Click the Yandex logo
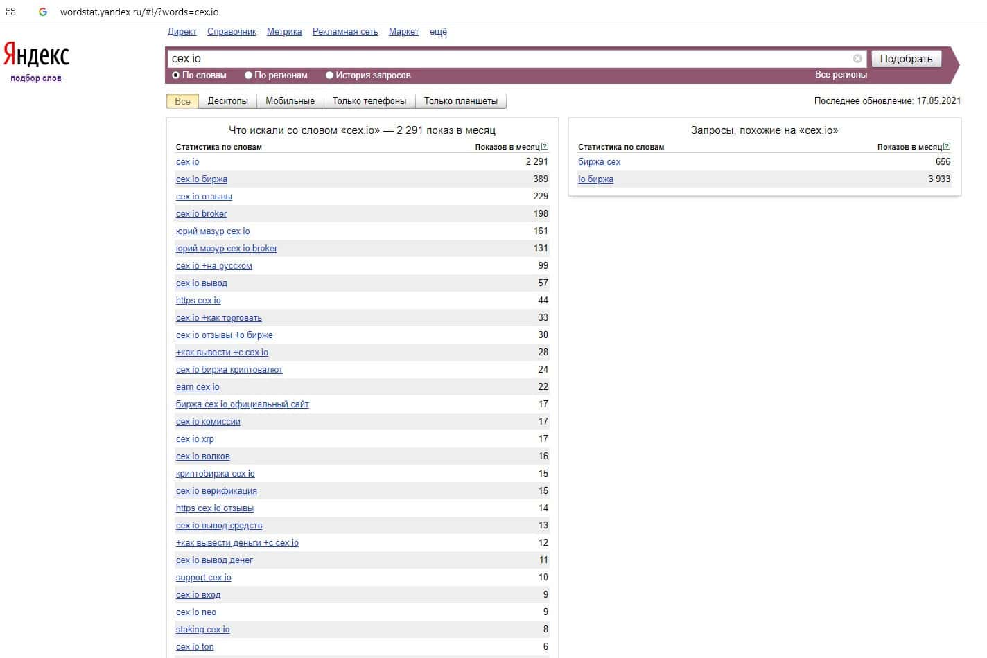 point(36,55)
